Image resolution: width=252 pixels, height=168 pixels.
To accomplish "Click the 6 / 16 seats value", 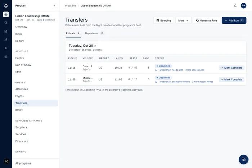I will coord(133,80).
